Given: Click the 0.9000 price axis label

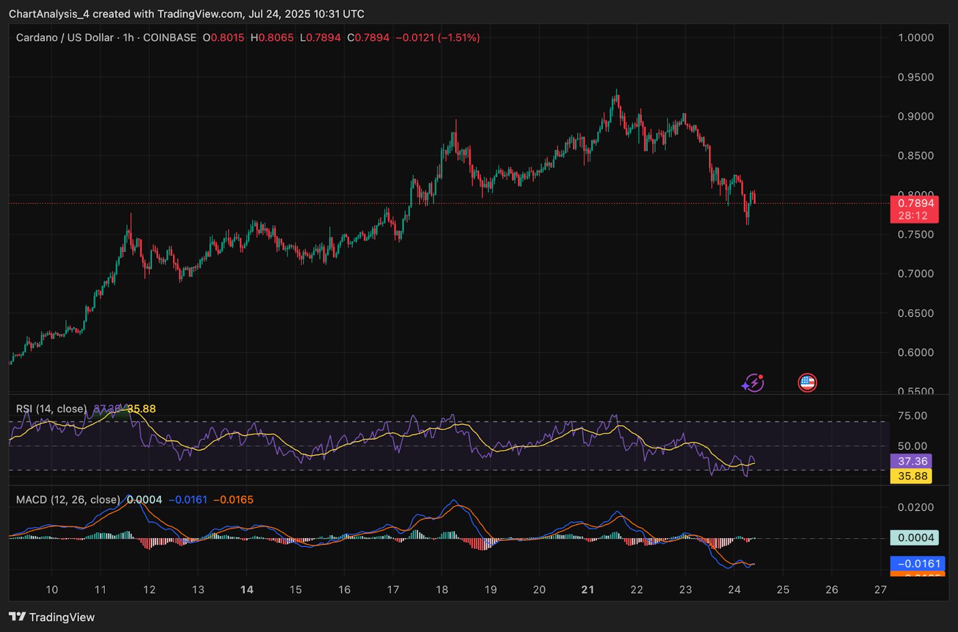Looking at the screenshot, I should click(x=915, y=117).
